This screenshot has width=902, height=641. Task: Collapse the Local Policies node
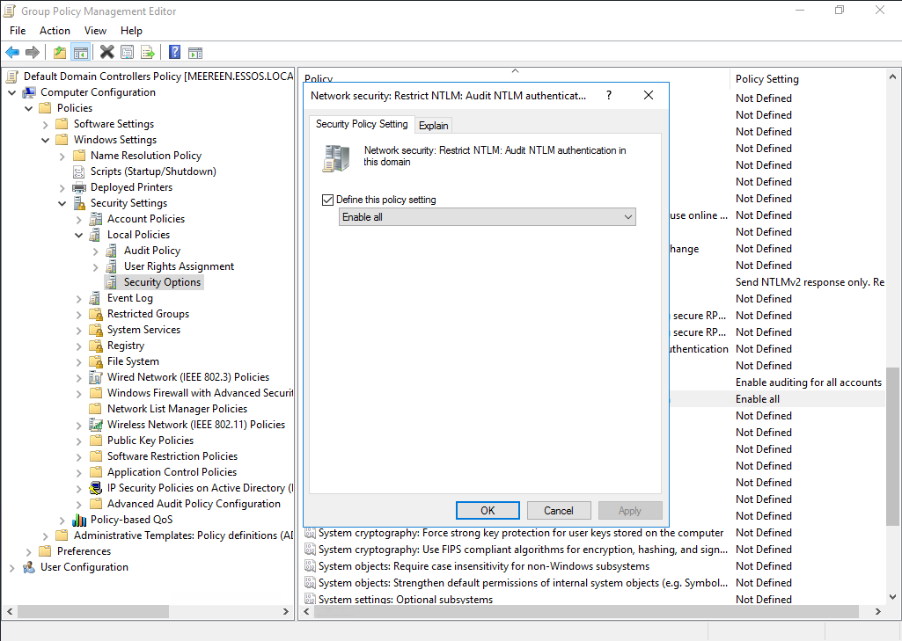point(79,235)
